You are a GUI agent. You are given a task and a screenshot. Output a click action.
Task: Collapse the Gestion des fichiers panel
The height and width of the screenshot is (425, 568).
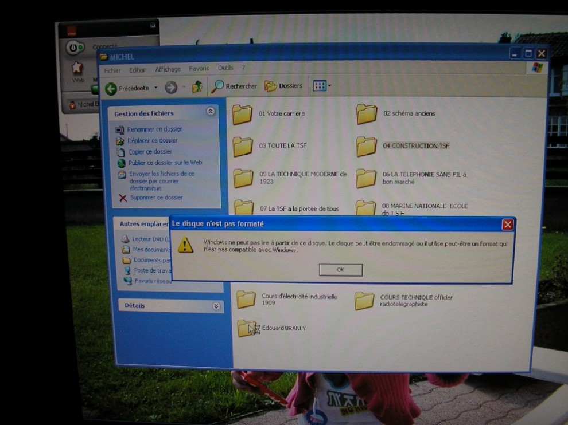tap(211, 111)
